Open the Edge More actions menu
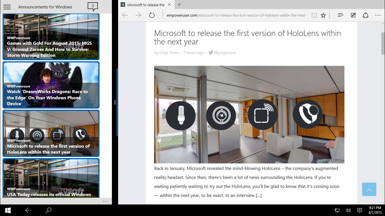This screenshot has height=216, width=385. coord(378,15)
